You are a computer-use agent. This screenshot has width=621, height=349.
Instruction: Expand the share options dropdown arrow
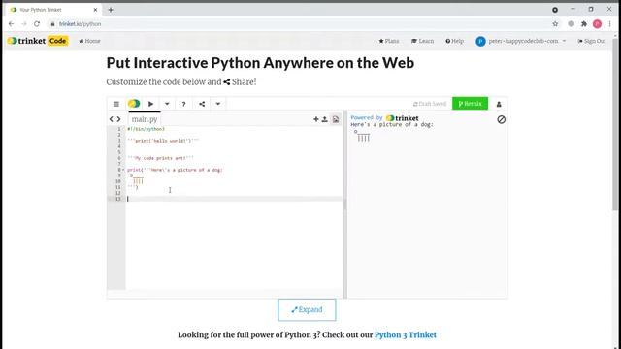pyautogui.click(x=217, y=104)
